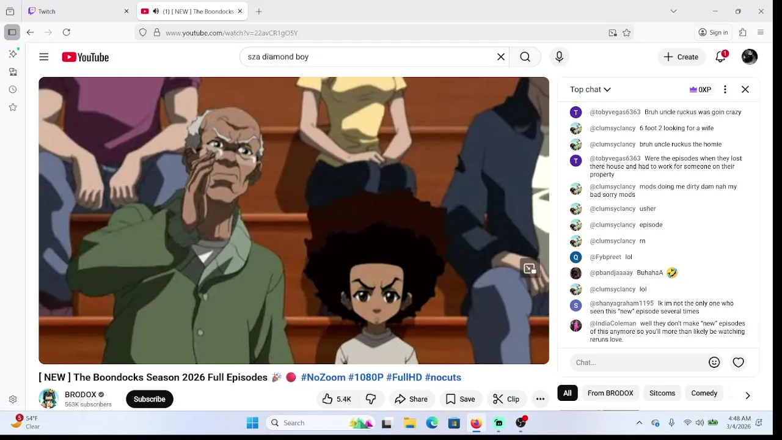Open sidebar settings gear

(13, 399)
